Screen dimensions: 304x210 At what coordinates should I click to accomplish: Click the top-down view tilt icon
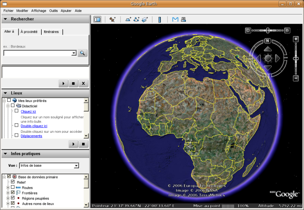[x=248, y=30]
